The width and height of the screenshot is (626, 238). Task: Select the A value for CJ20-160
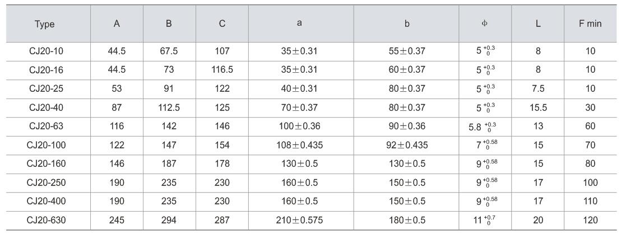[x=117, y=164]
